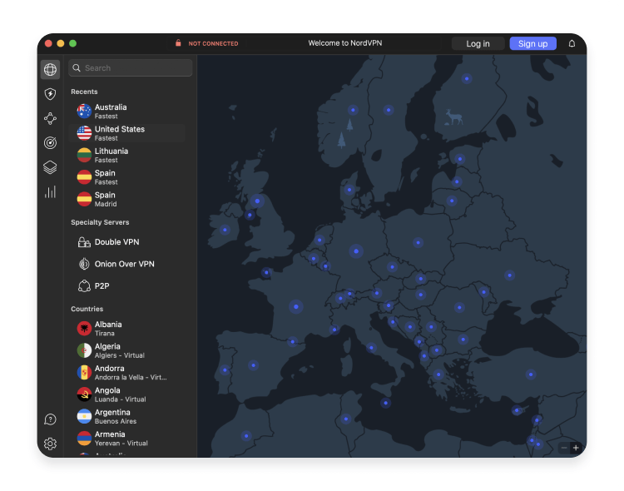The width and height of the screenshot is (624, 491).
Task: Open the globe server map view
Action: coord(50,70)
